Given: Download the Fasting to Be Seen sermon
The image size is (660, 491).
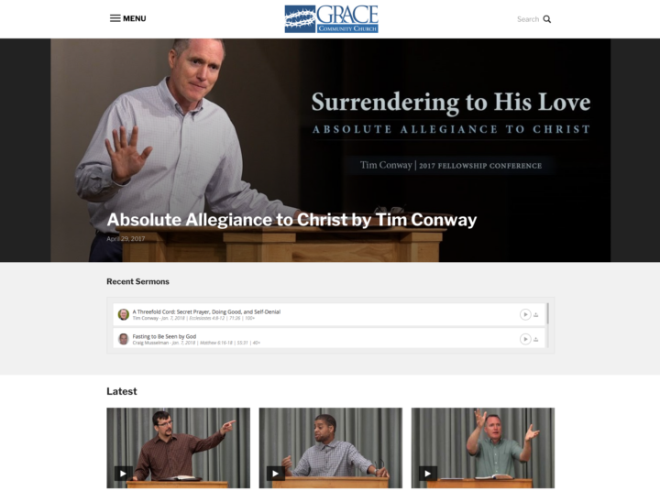Looking at the screenshot, I should pos(536,340).
